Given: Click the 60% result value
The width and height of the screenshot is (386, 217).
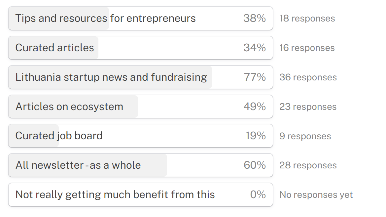Looking at the screenshot, I should tap(255, 165).
